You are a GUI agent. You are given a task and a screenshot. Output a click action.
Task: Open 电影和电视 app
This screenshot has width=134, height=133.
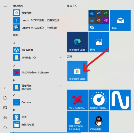[x=38, y=124]
